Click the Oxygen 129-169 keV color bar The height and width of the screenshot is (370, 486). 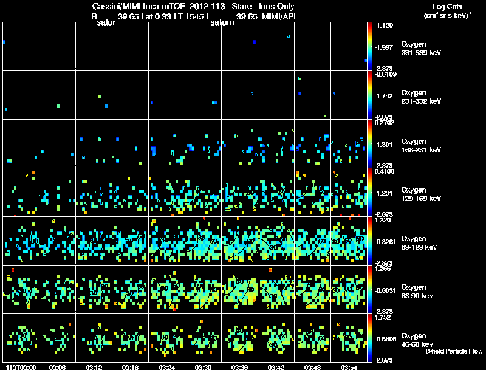pyautogui.click(x=369, y=193)
